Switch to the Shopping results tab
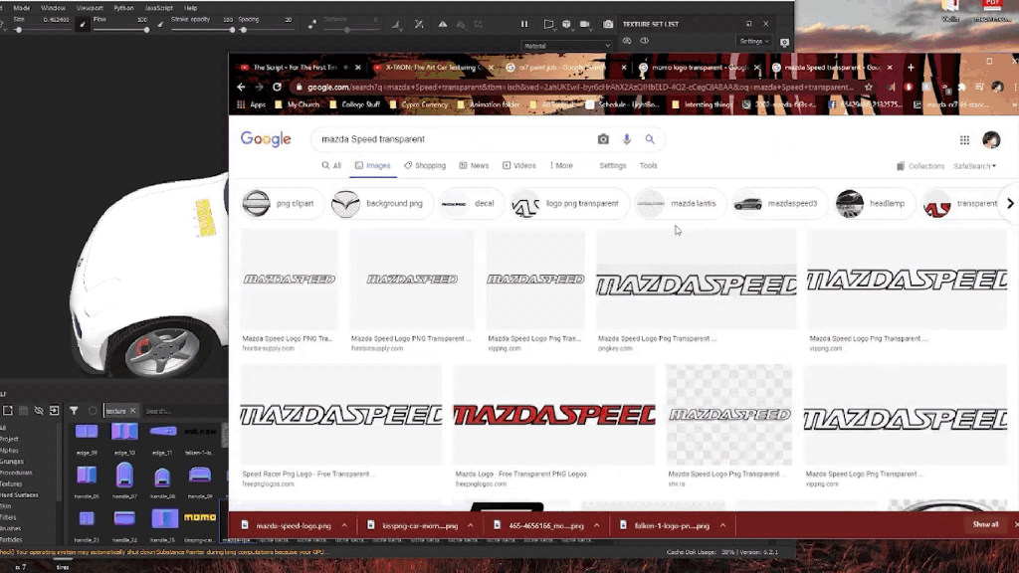Image resolution: width=1019 pixels, height=573 pixels. (425, 166)
